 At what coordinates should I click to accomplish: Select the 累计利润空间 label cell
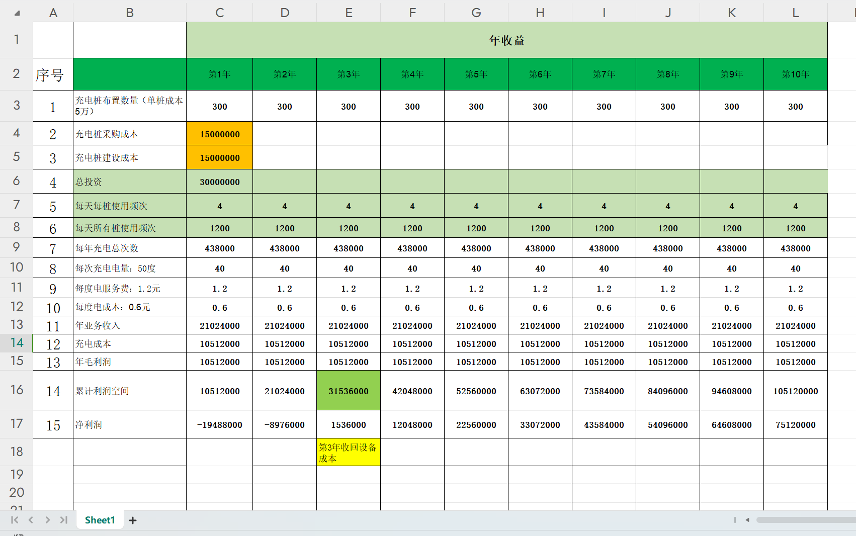point(130,391)
